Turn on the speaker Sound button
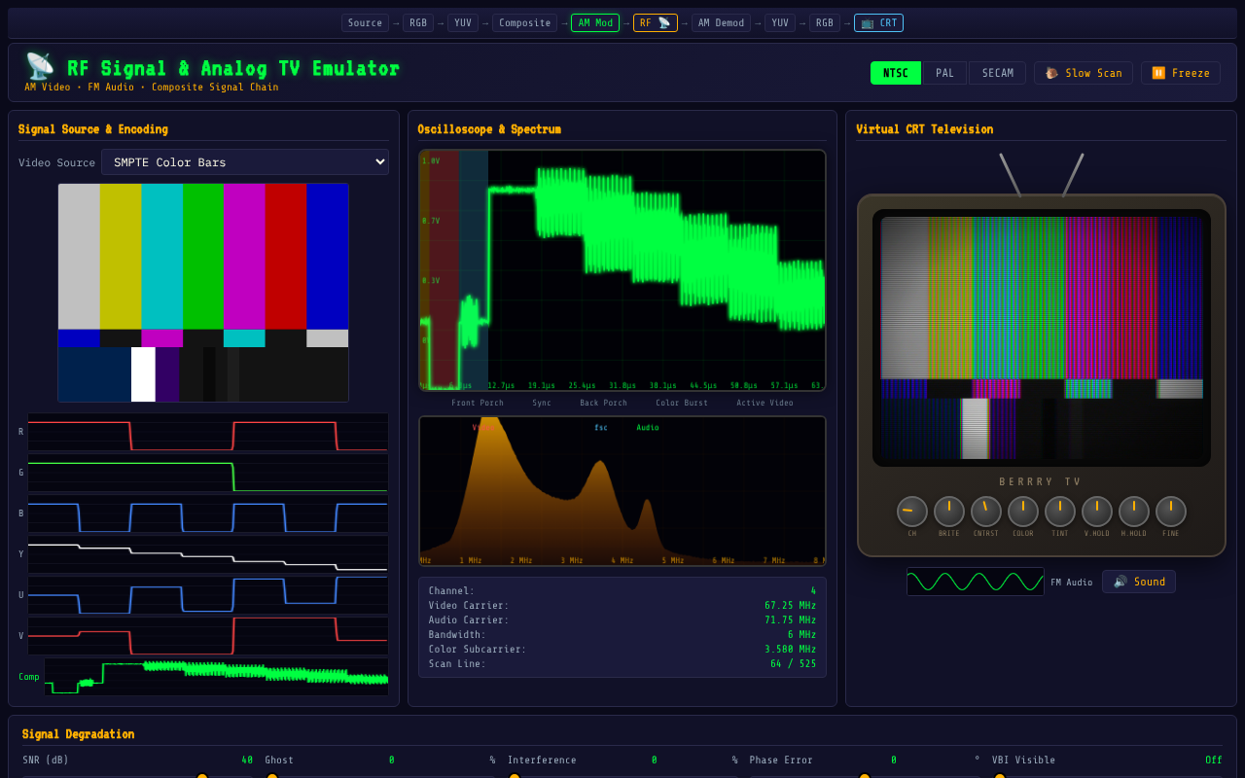Viewport: 1245px width, 778px height. pos(1139,582)
